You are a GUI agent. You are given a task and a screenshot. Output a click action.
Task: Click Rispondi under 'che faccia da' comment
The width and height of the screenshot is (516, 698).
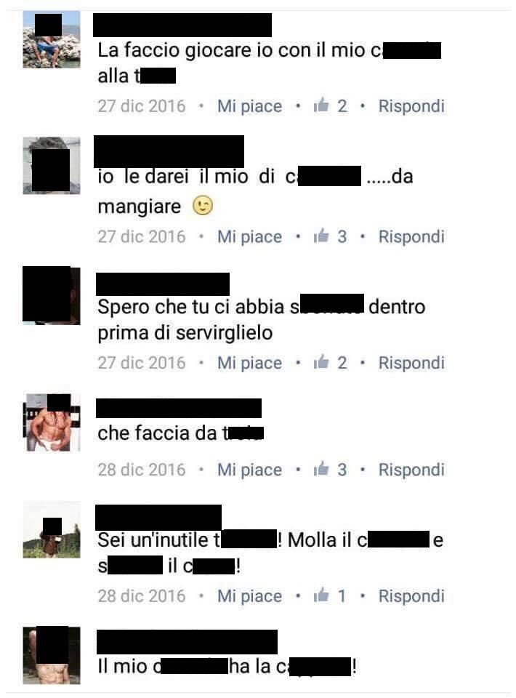click(x=411, y=470)
